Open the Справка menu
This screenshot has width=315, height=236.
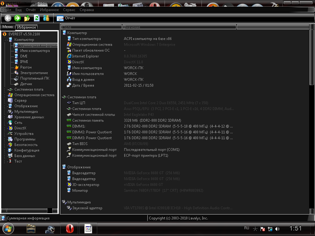(86, 10)
